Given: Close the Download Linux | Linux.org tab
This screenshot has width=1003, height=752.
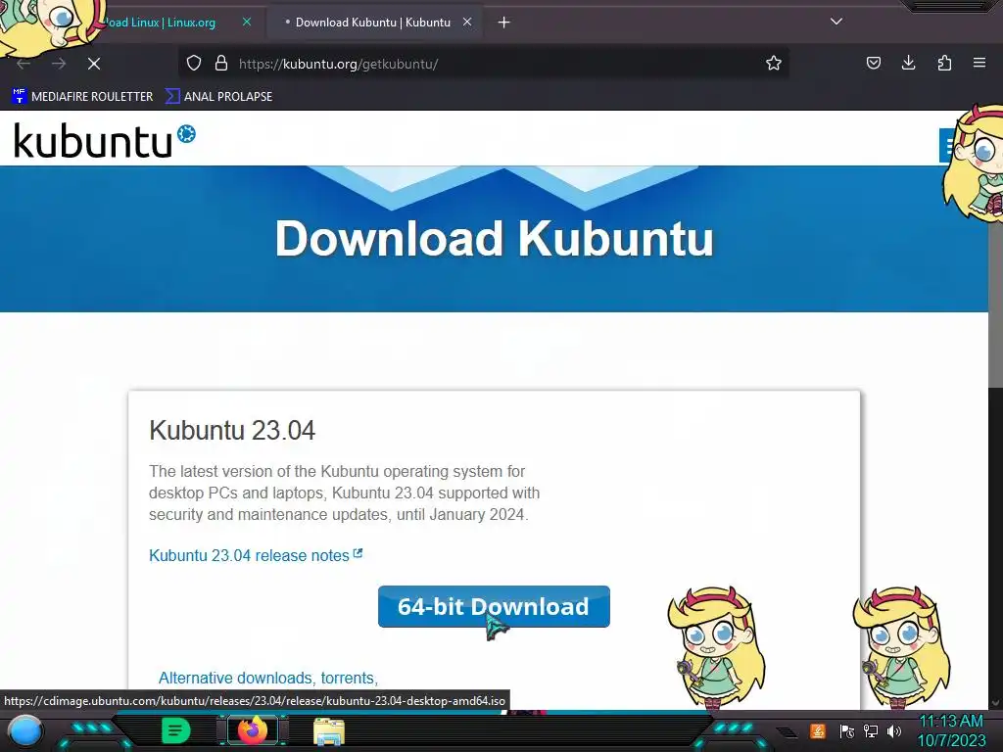Looking at the screenshot, I should pyautogui.click(x=246, y=22).
